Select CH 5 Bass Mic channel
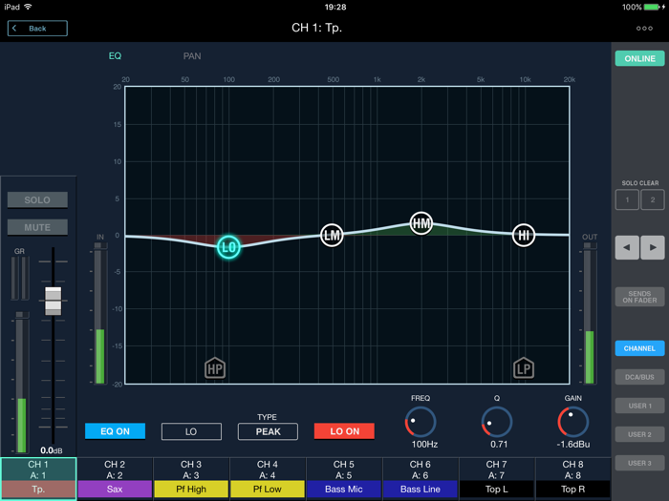669x501 pixels. (344, 477)
